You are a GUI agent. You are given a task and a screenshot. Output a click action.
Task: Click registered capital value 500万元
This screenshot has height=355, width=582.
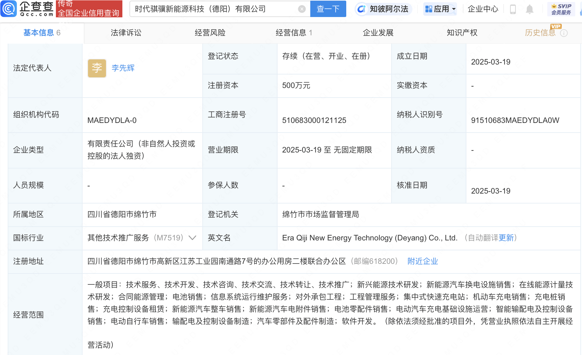pos(296,86)
